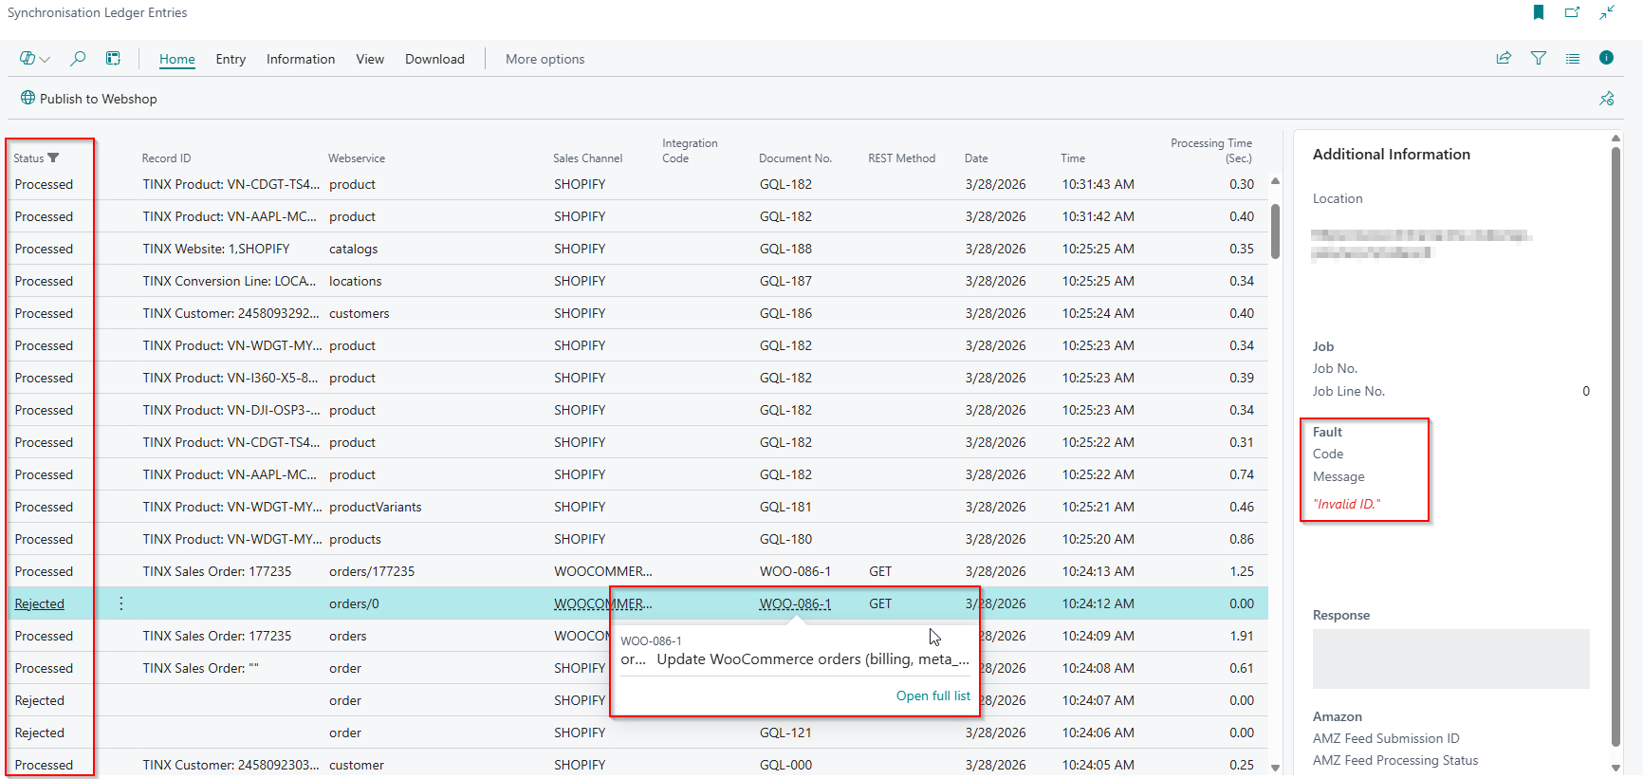
Task: Click the Sales Channel column header
Action: (x=588, y=158)
